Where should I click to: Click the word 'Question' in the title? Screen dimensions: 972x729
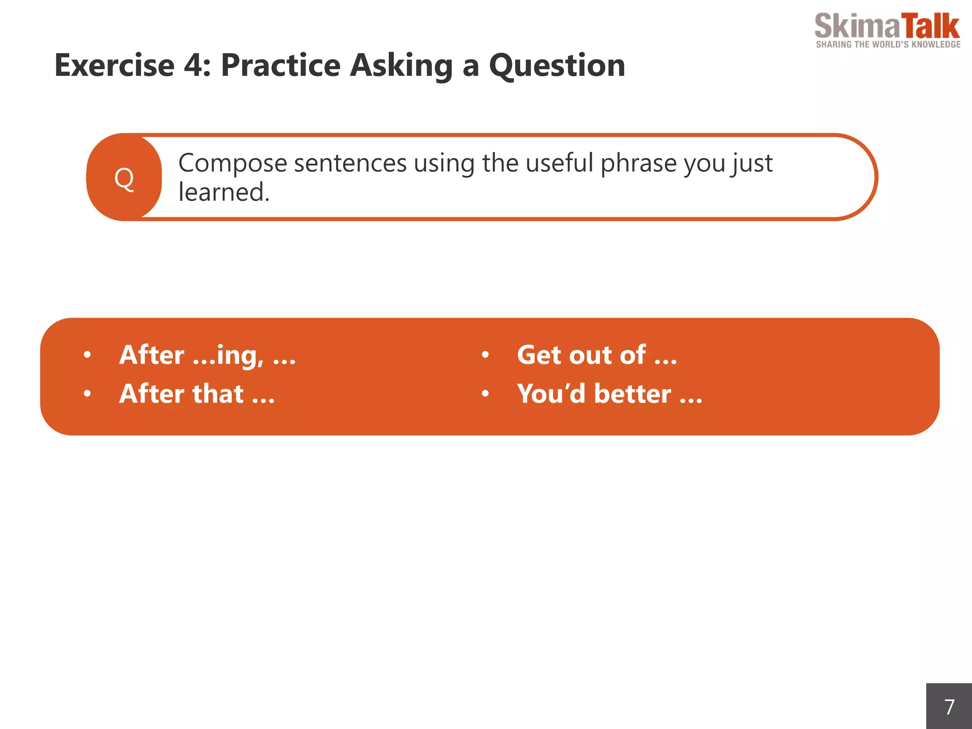tap(557, 65)
